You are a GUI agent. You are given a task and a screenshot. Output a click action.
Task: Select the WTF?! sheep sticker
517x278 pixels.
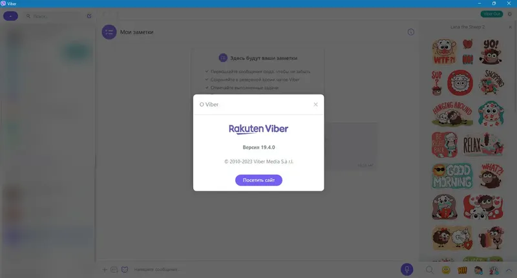tap(444, 52)
